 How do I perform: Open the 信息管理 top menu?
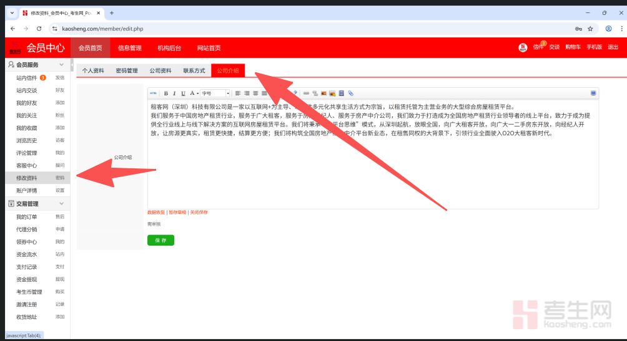point(130,48)
